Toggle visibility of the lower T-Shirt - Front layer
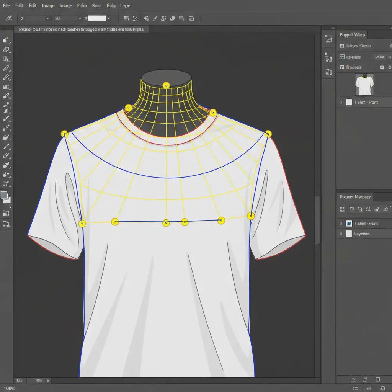 pos(341,224)
